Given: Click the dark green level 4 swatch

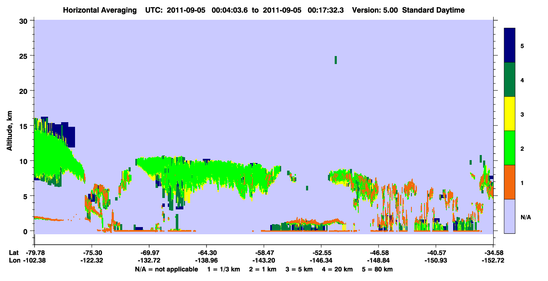Looking at the screenshot, I should click(510, 80).
